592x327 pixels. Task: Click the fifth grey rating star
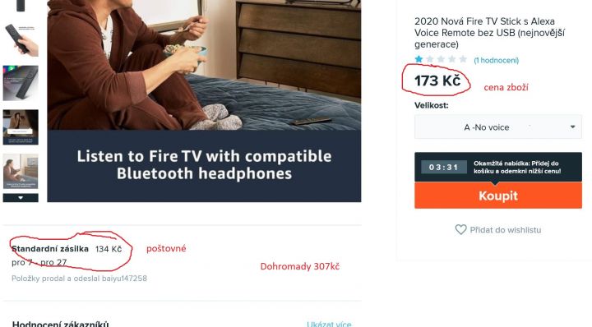coord(463,59)
